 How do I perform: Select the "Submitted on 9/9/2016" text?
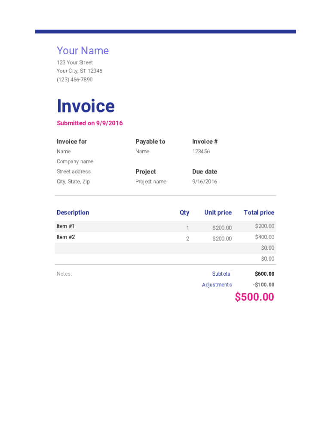coord(89,123)
